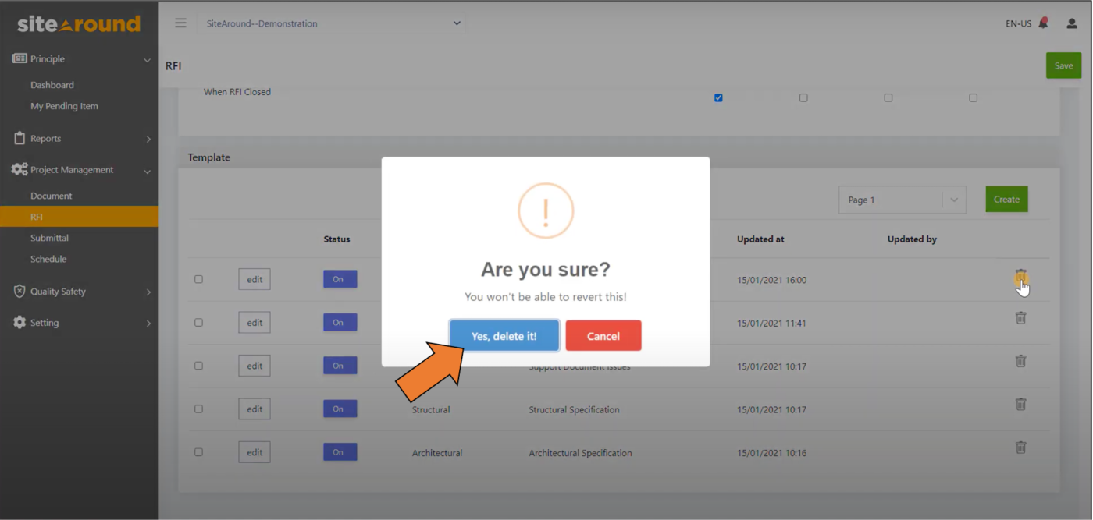This screenshot has width=1093, height=520.
Task: Click the Setting gear icon in sidebar
Action: pyautogui.click(x=21, y=323)
